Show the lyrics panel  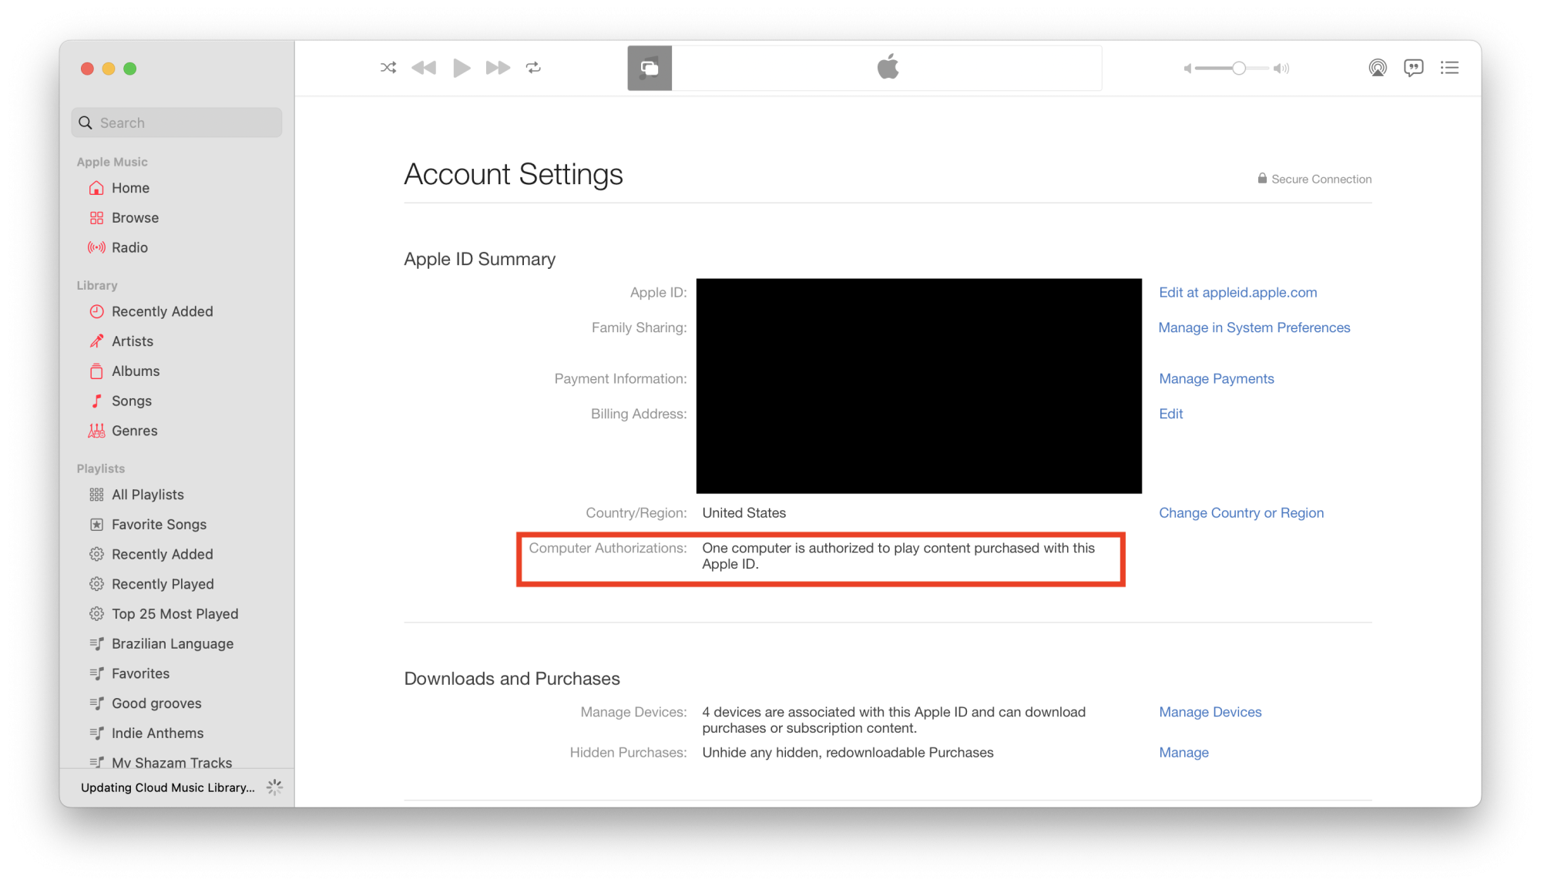coord(1413,68)
